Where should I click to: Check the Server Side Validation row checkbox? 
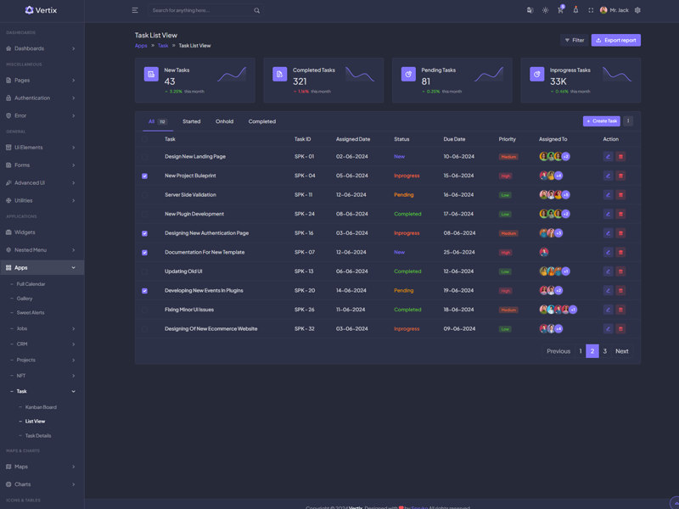pos(144,195)
